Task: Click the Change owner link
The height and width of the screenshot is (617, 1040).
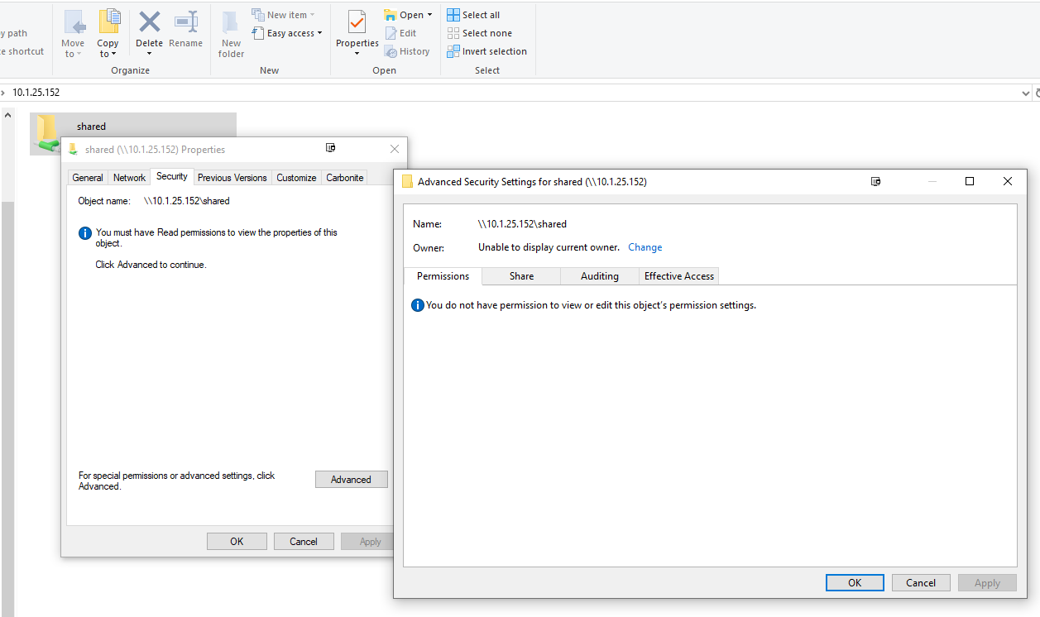Action: click(645, 247)
